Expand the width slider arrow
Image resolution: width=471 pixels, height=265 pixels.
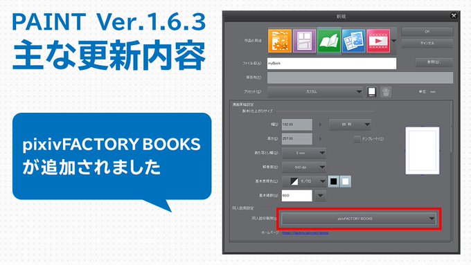(x=320, y=125)
